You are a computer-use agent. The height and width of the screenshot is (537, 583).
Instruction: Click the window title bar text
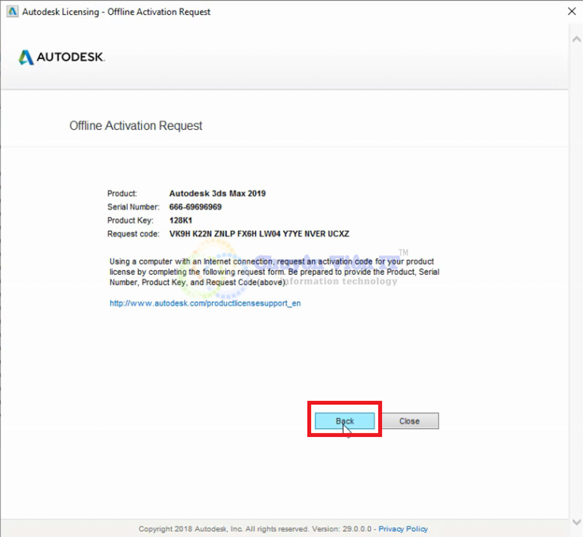(x=117, y=12)
